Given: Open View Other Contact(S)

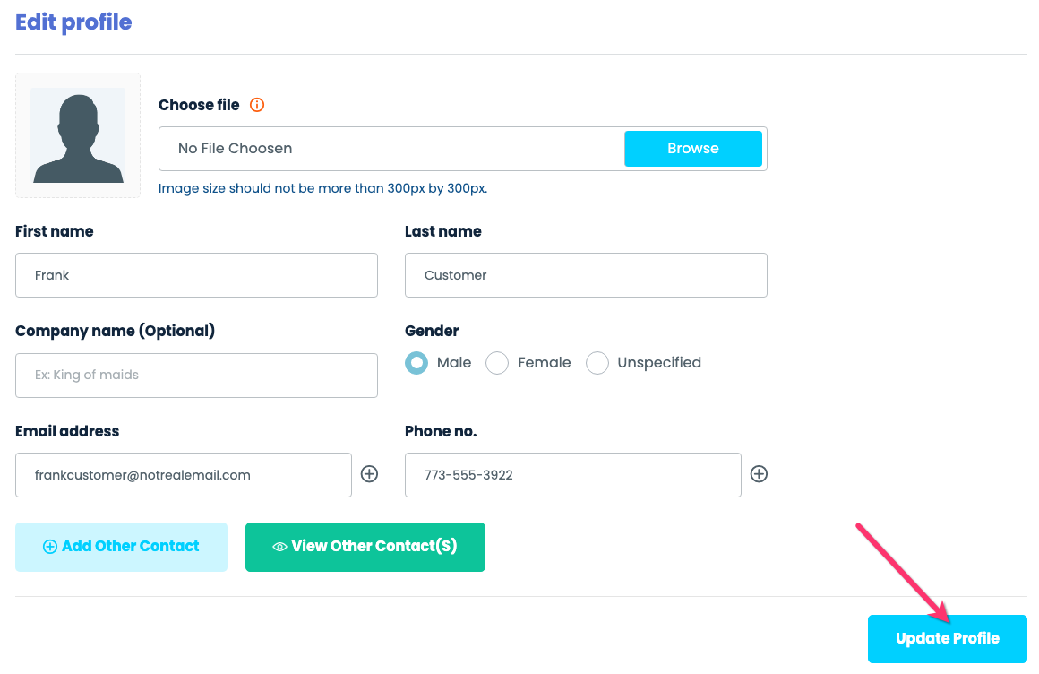Looking at the screenshot, I should 365,547.
